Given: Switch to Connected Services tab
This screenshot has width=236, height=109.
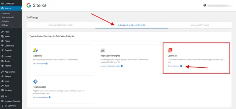Looking at the screenshot, I should click(61, 25).
